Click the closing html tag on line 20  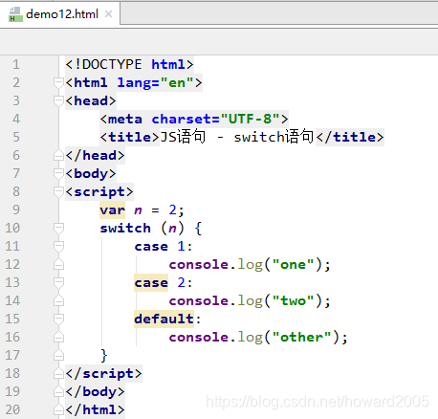point(95,410)
